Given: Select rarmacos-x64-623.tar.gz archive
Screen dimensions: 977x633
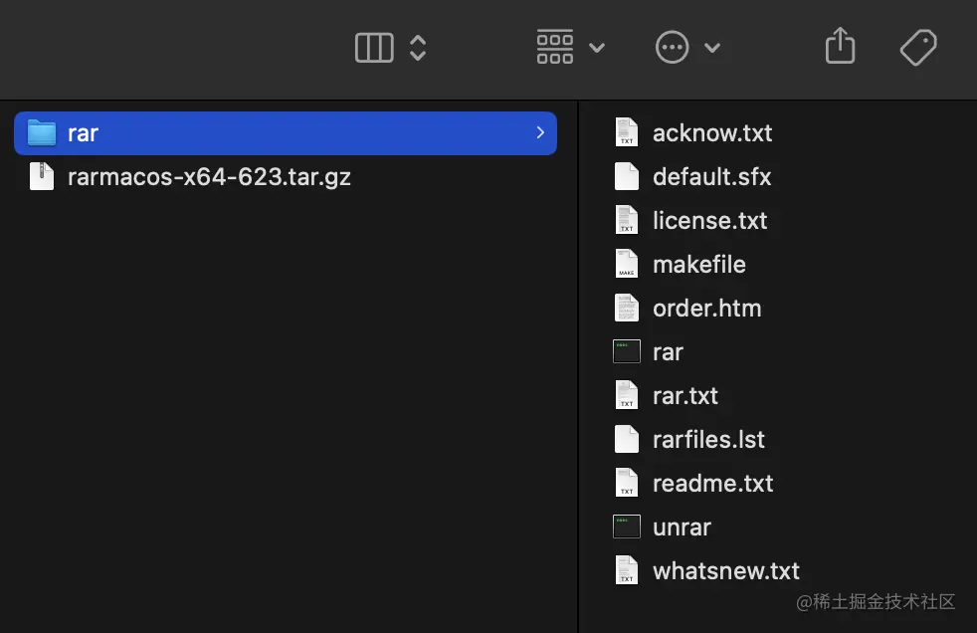Looking at the screenshot, I should pos(209,177).
